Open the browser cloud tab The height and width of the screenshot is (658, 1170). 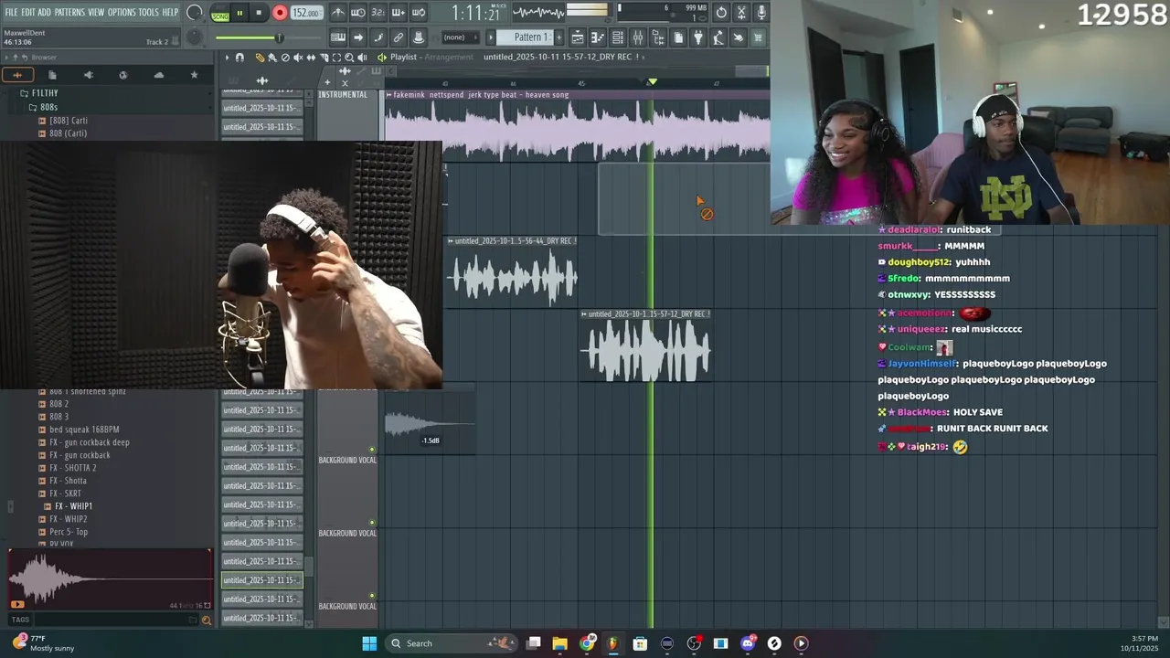(x=159, y=75)
